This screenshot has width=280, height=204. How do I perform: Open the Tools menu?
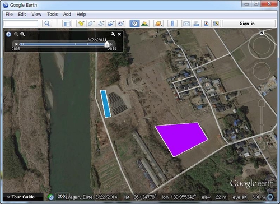[x=52, y=15]
